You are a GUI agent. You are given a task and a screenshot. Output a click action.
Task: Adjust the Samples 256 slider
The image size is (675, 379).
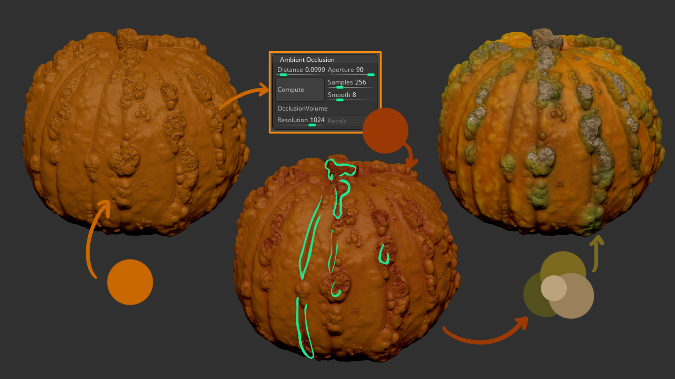coord(351,83)
